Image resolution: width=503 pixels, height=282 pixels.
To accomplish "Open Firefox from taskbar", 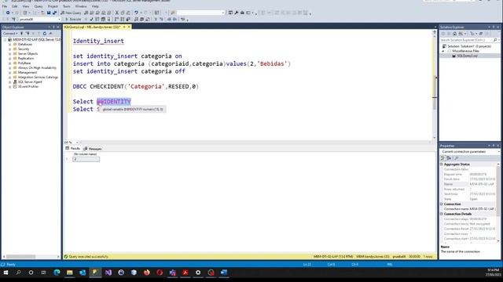I will tap(147, 273).
